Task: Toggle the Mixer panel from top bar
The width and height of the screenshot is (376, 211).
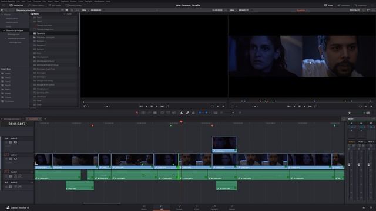Action: coord(328,5)
